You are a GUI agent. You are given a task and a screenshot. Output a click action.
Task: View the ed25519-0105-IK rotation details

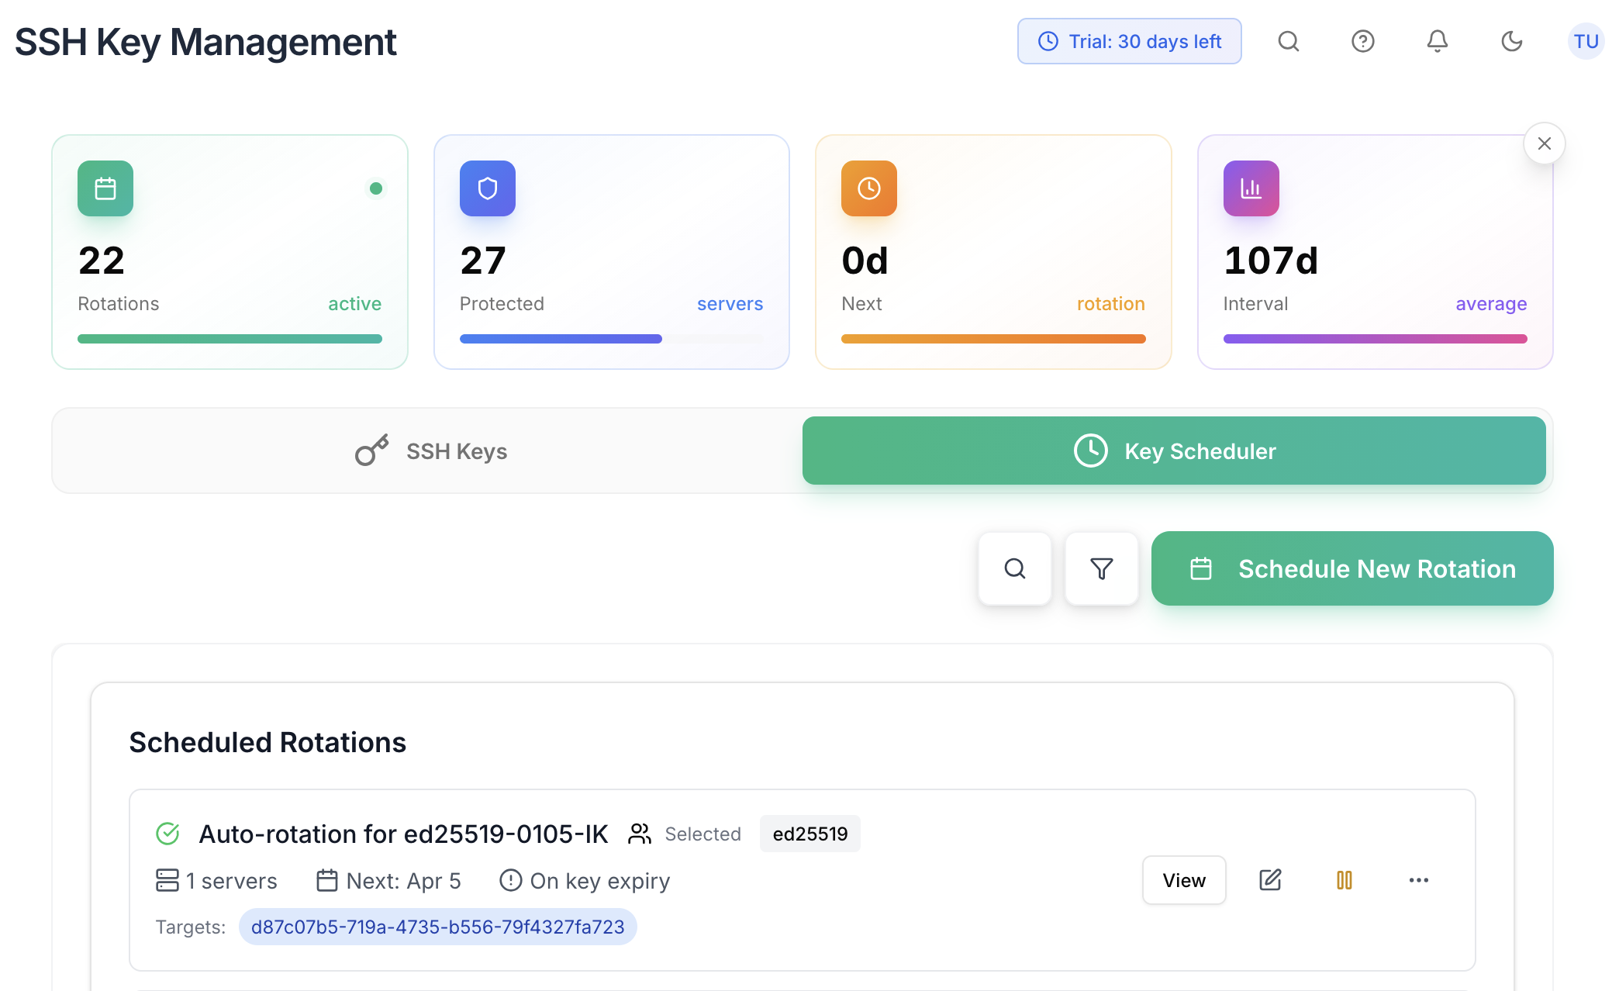tap(1184, 880)
